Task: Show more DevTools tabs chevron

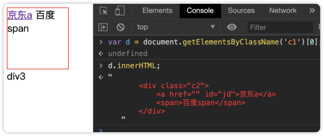Action: [x=312, y=11]
